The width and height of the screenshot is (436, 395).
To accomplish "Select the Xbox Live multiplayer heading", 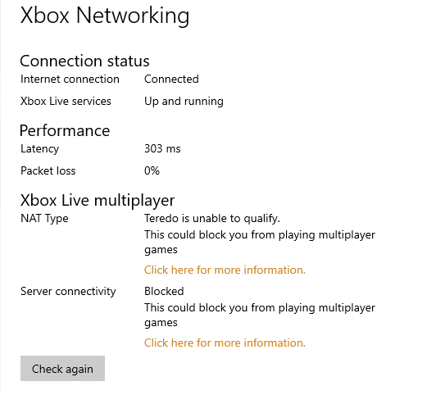I will pos(98,201).
